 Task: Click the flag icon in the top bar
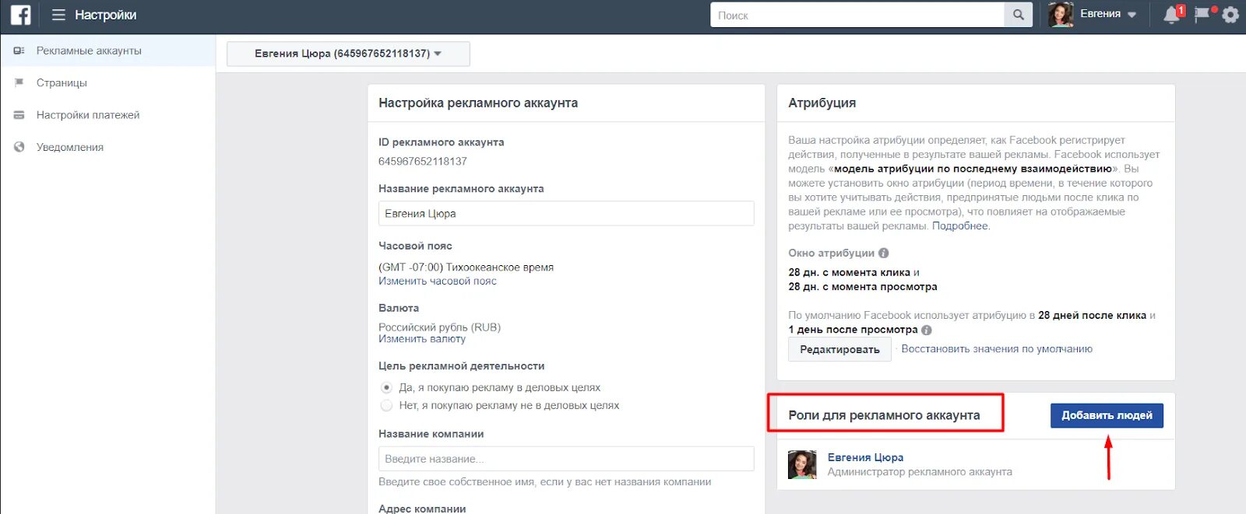(x=1202, y=15)
